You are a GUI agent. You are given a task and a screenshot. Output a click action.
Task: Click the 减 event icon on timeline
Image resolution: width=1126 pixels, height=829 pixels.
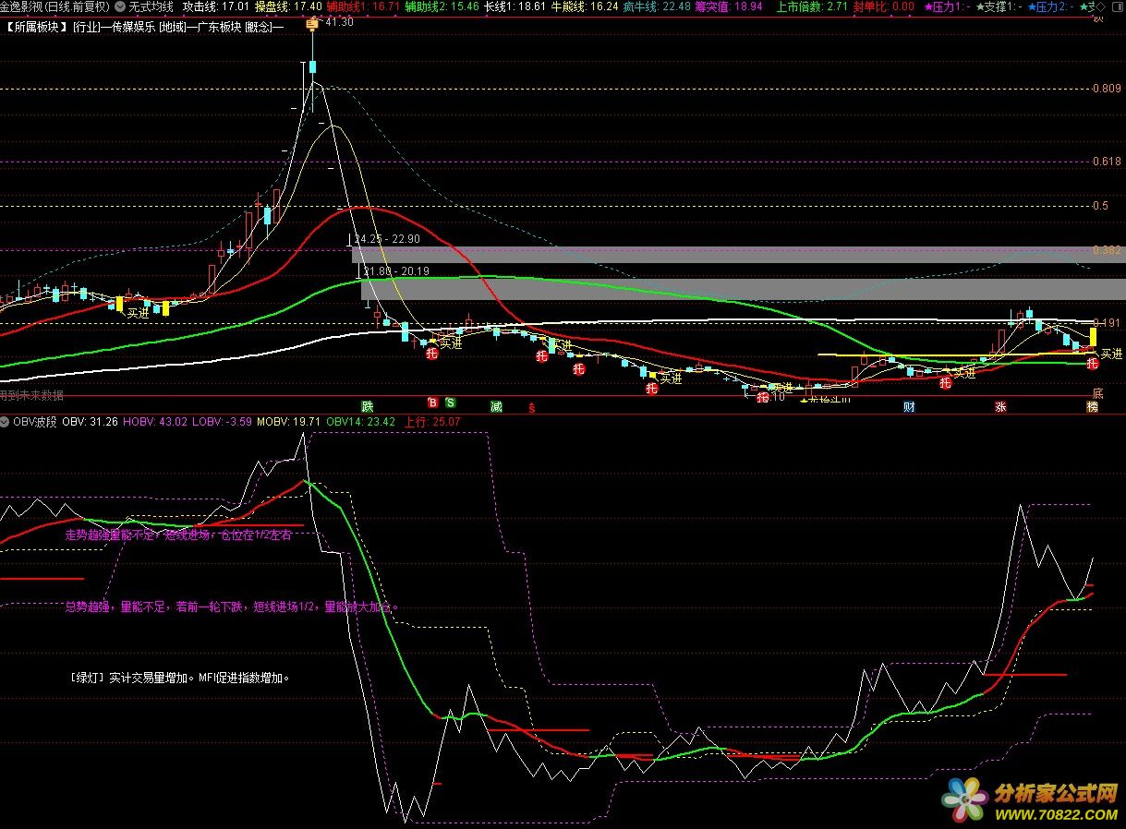click(x=497, y=405)
